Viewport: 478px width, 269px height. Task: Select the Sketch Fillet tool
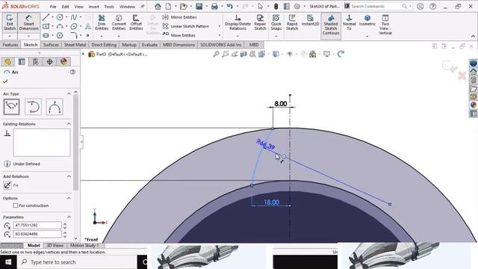point(74,35)
